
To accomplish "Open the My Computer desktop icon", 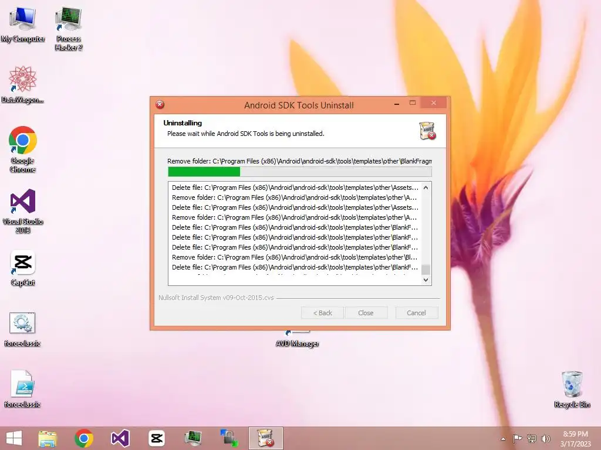I will click(23, 25).
